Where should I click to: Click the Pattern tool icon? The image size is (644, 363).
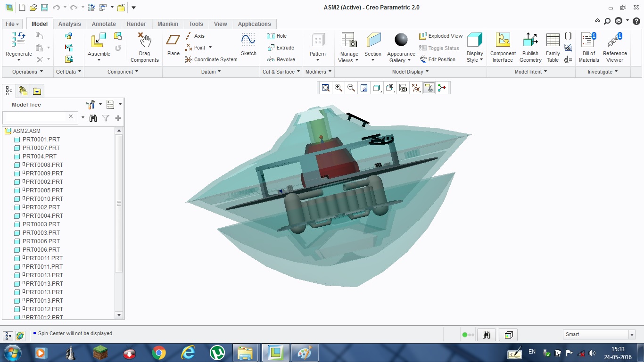click(x=318, y=41)
